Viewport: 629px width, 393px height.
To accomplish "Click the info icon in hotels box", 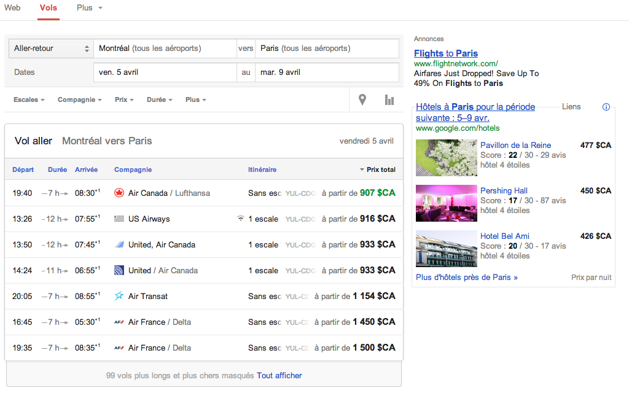I will coord(606,107).
